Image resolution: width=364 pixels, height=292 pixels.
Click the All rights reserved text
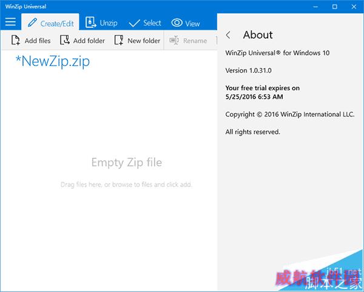253,132
